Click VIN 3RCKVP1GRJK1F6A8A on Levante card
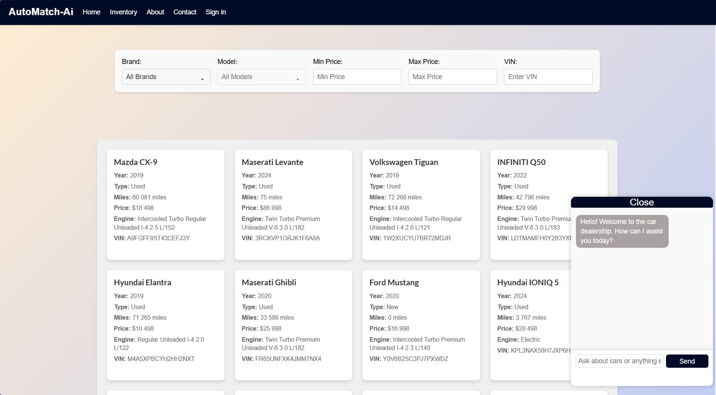Viewport: 716px width, 395px height. tap(287, 238)
